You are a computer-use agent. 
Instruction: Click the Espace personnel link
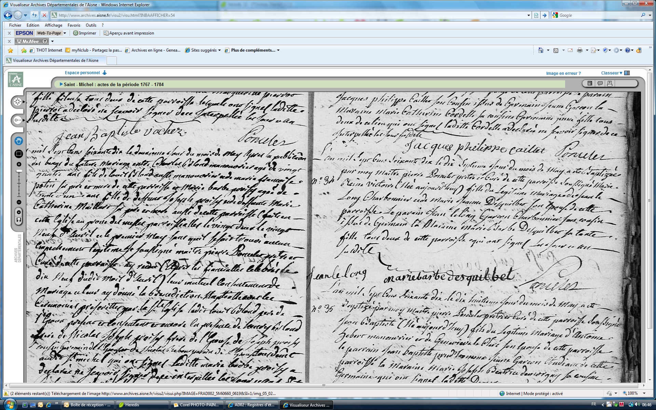(82, 73)
